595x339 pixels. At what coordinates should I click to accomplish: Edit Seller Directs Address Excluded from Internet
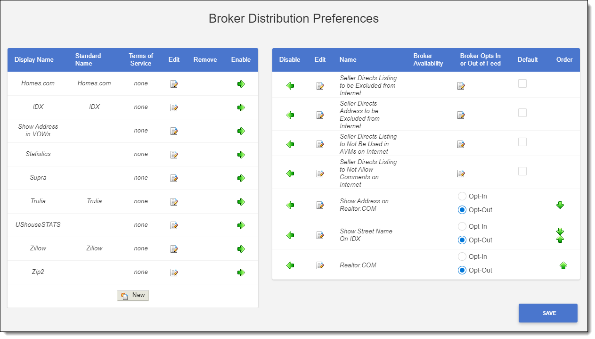320,115
